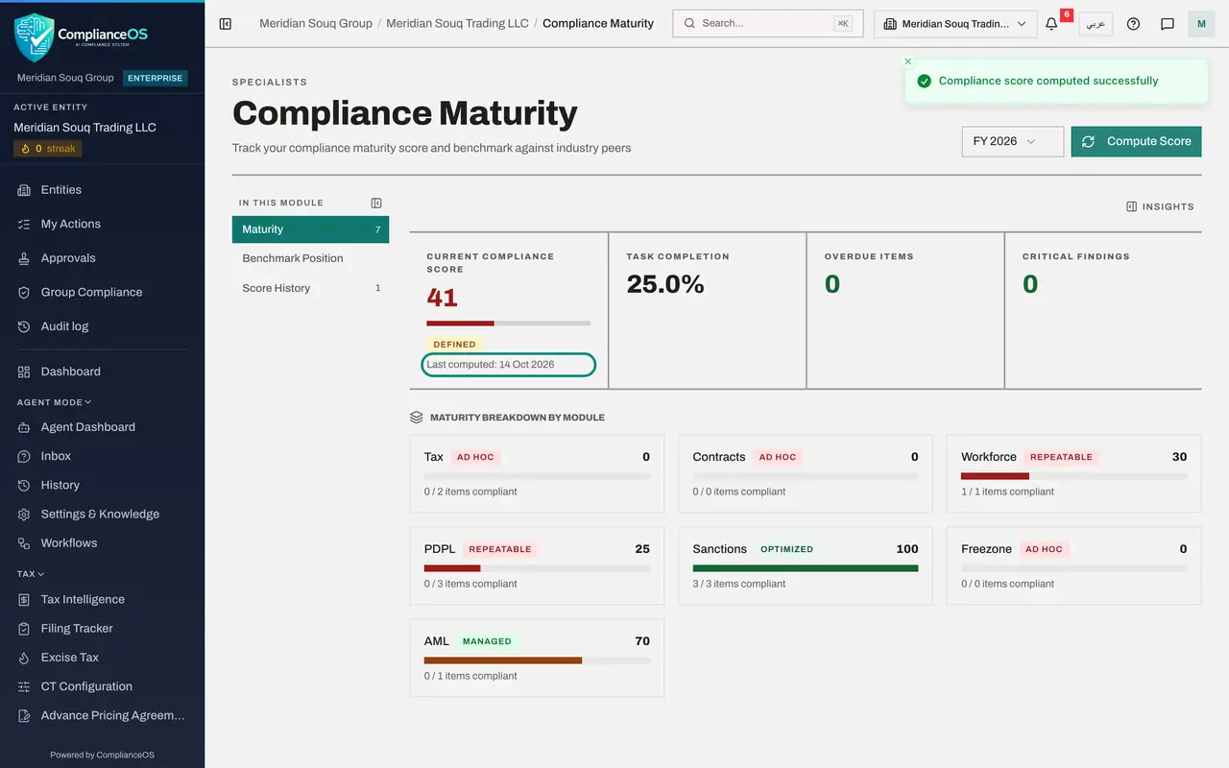This screenshot has width=1229, height=768.
Task: Click the 'Last computed: 14 Oct 2026' text
Action: [x=491, y=365]
